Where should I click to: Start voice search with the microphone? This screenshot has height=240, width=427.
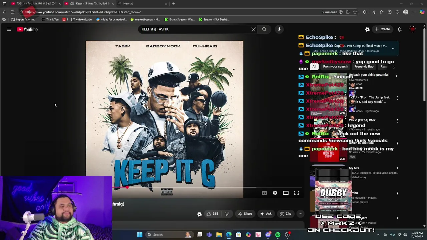279,29
